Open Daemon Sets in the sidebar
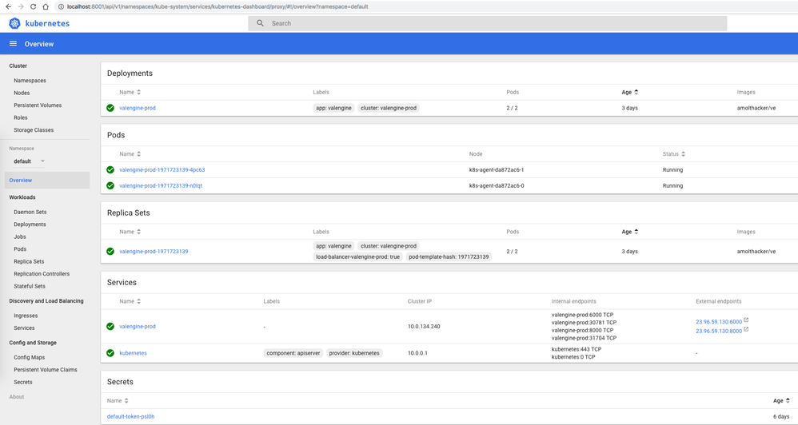Image resolution: width=798 pixels, height=425 pixels. 30,212
